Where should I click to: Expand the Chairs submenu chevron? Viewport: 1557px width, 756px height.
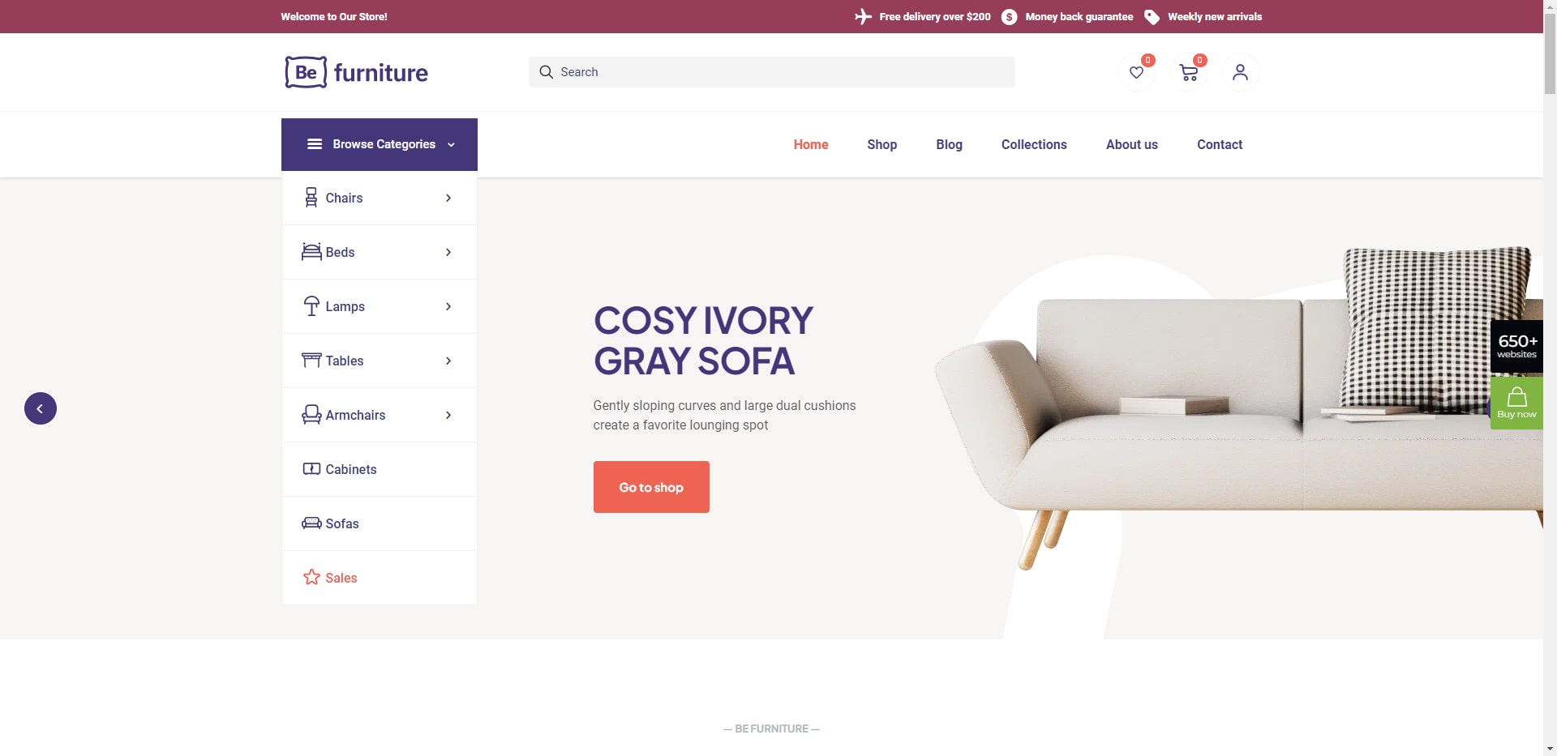[x=448, y=198]
